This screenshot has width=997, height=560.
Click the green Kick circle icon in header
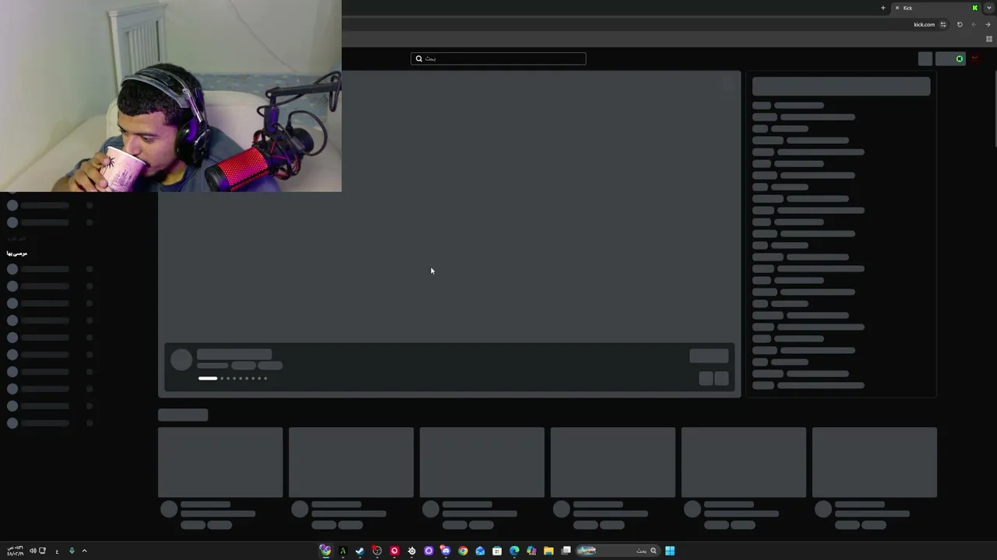coord(960,58)
